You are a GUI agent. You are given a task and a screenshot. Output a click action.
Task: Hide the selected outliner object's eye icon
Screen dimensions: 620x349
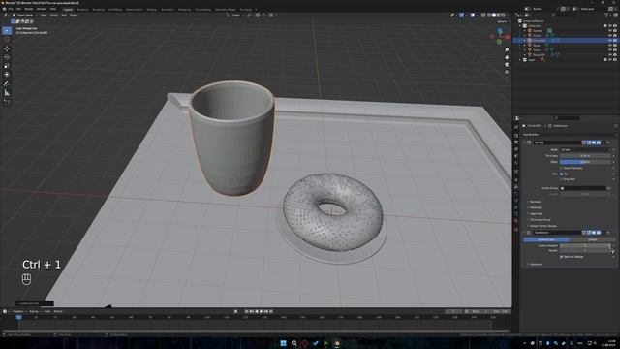point(610,41)
